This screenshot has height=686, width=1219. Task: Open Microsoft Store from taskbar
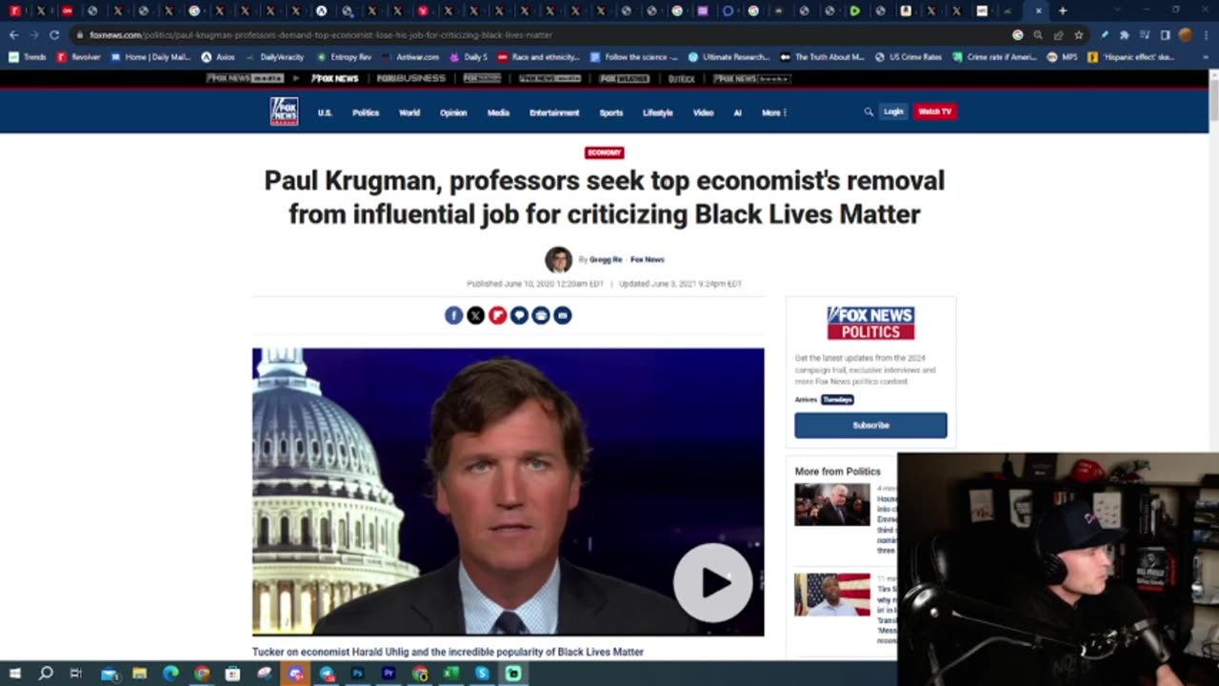point(232,674)
